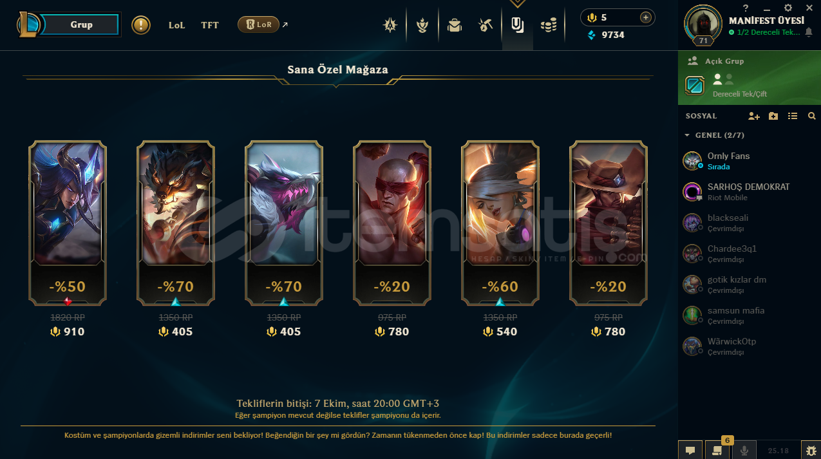Open the Clash emblem icon
821x459 pixels.
pyautogui.click(x=422, y=25)
